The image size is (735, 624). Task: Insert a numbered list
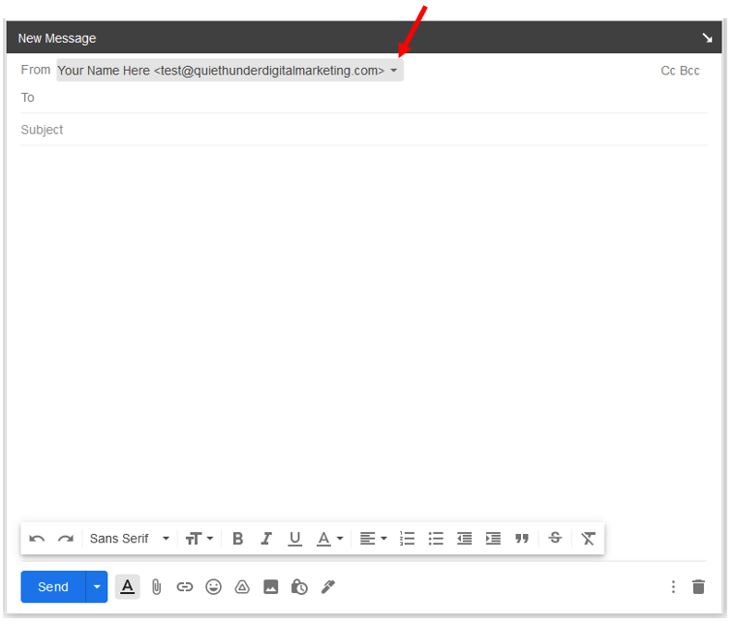[407, 539]
